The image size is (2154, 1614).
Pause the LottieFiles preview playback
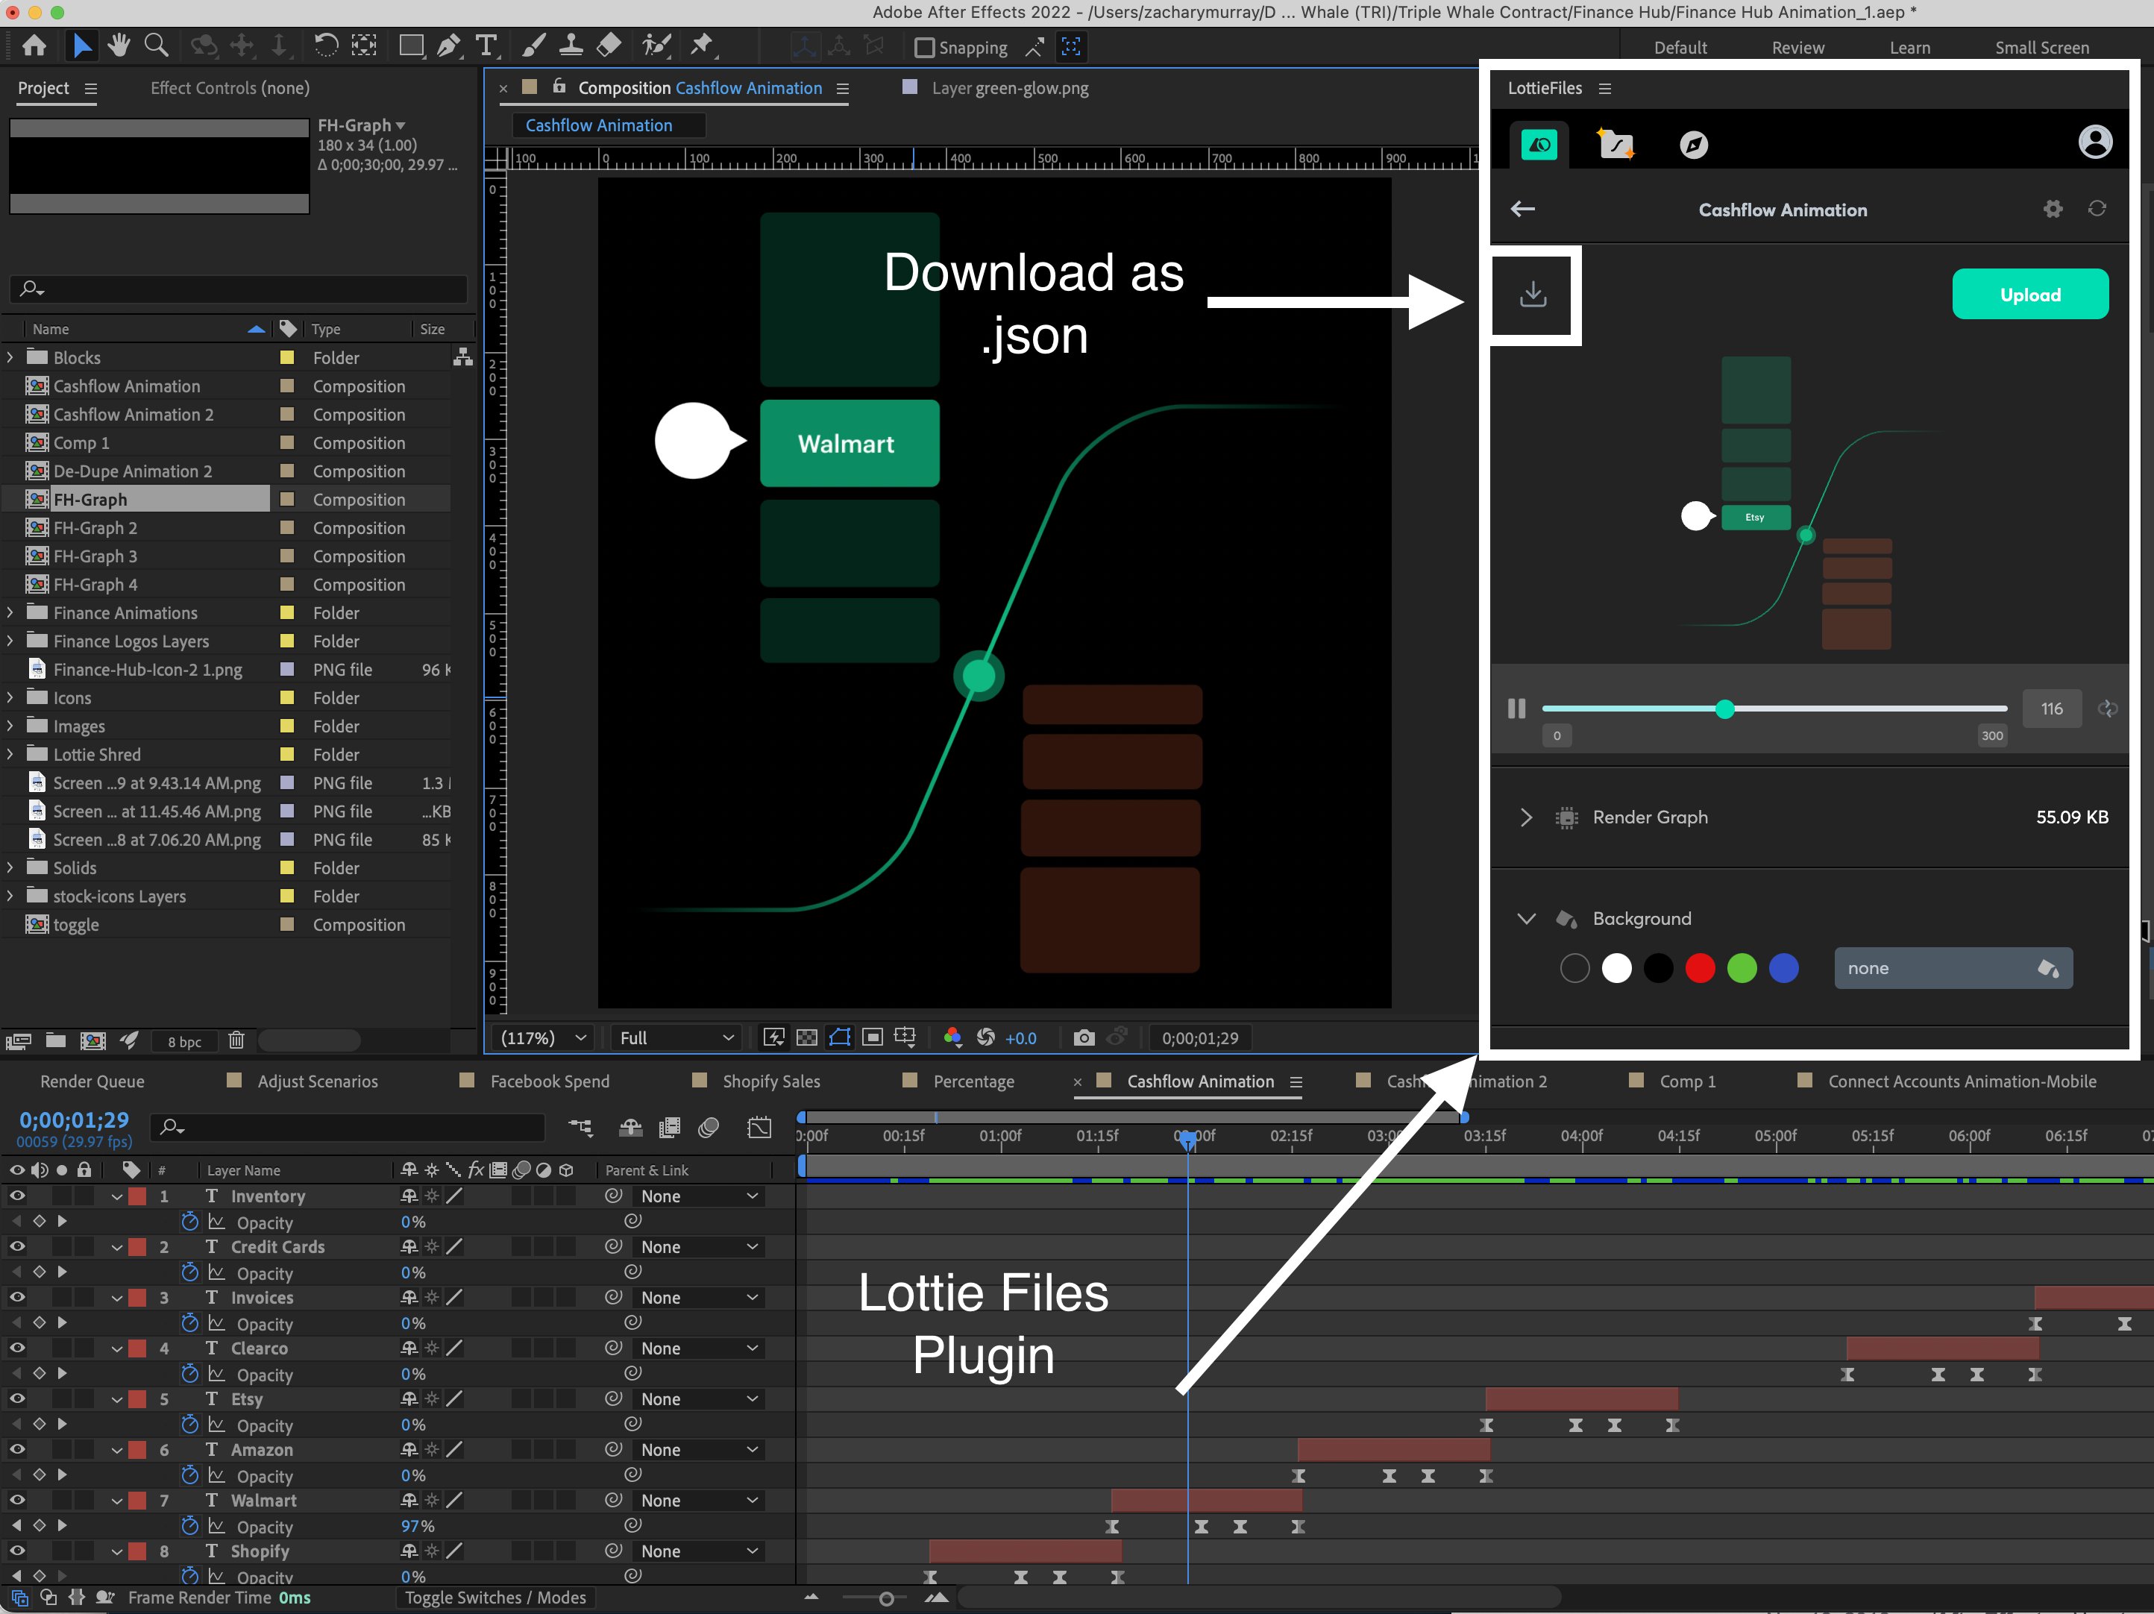click(1516, 708)
